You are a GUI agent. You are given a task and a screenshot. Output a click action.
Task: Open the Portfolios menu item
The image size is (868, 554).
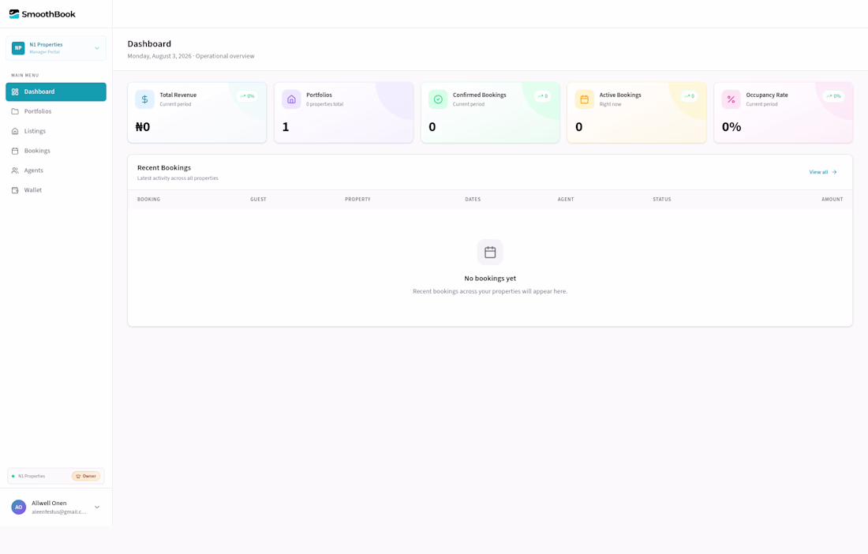(x=56, y=111)
